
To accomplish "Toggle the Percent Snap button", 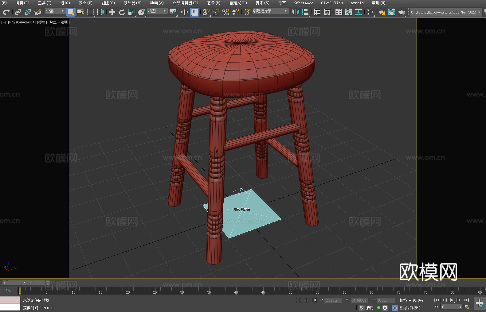I will click(226, 12).
